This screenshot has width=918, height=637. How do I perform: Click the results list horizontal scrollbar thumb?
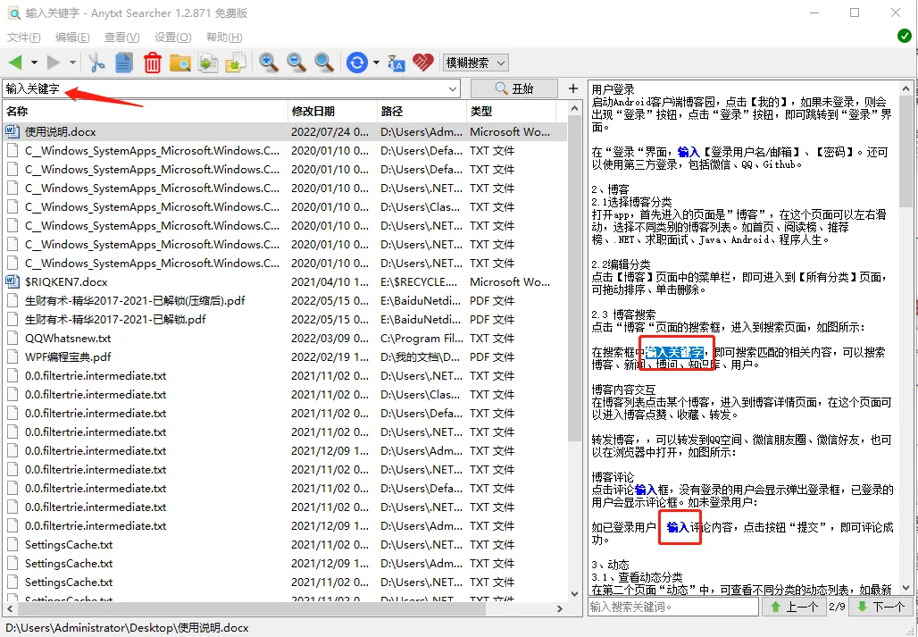click(250, 608)
